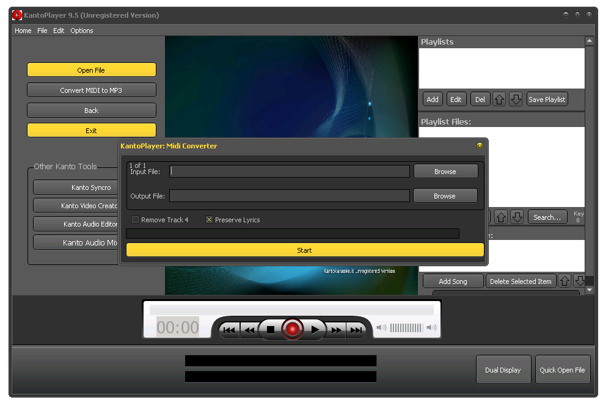614x414 pixels.
Task: Skip to previous track in the player
Action: coord(229,330)
